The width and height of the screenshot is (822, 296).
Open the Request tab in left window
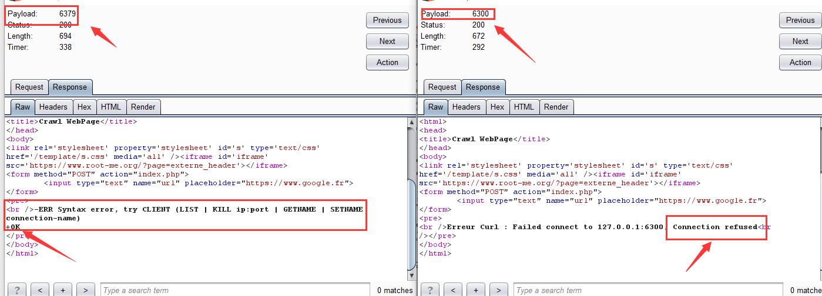click(x=29, y=87)
